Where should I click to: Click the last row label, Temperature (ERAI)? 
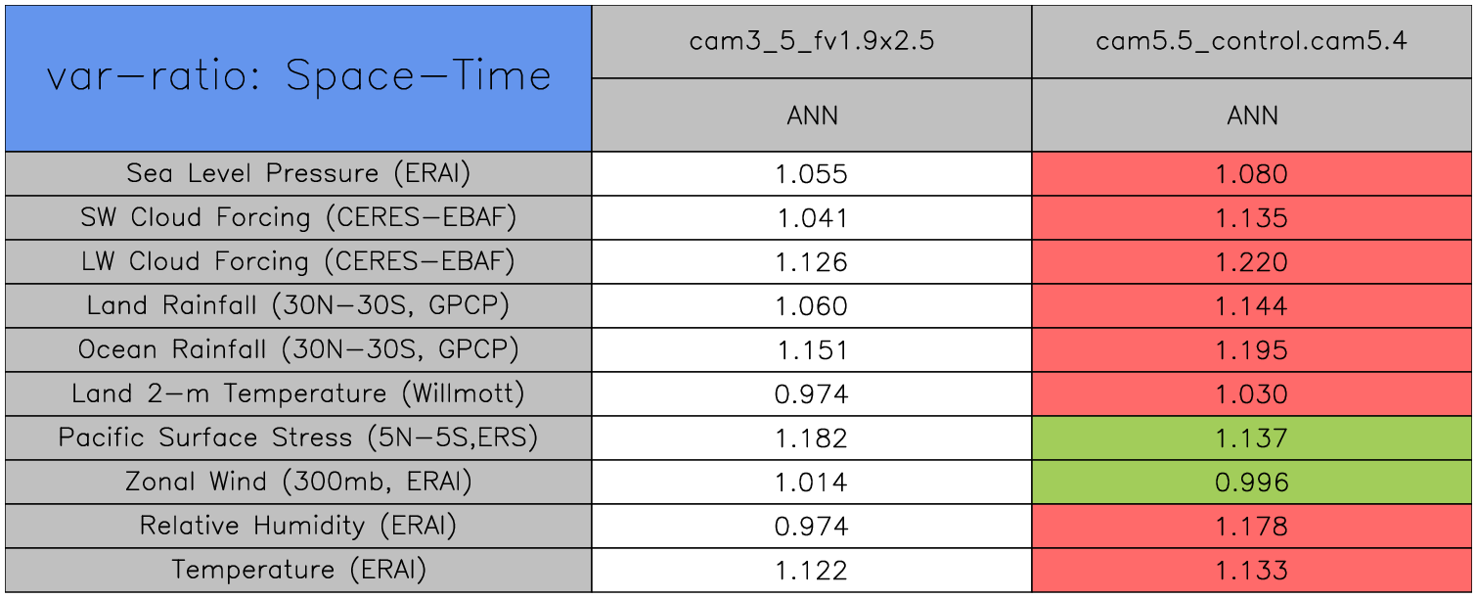[298, 570]
